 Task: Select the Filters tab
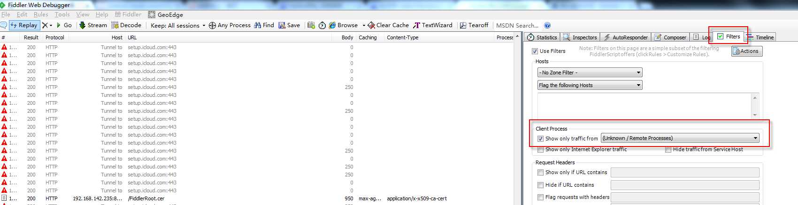728,37
